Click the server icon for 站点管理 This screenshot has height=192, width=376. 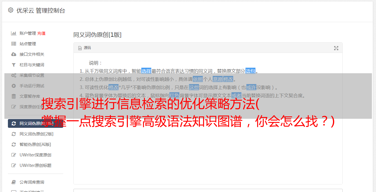coord(13,44)
